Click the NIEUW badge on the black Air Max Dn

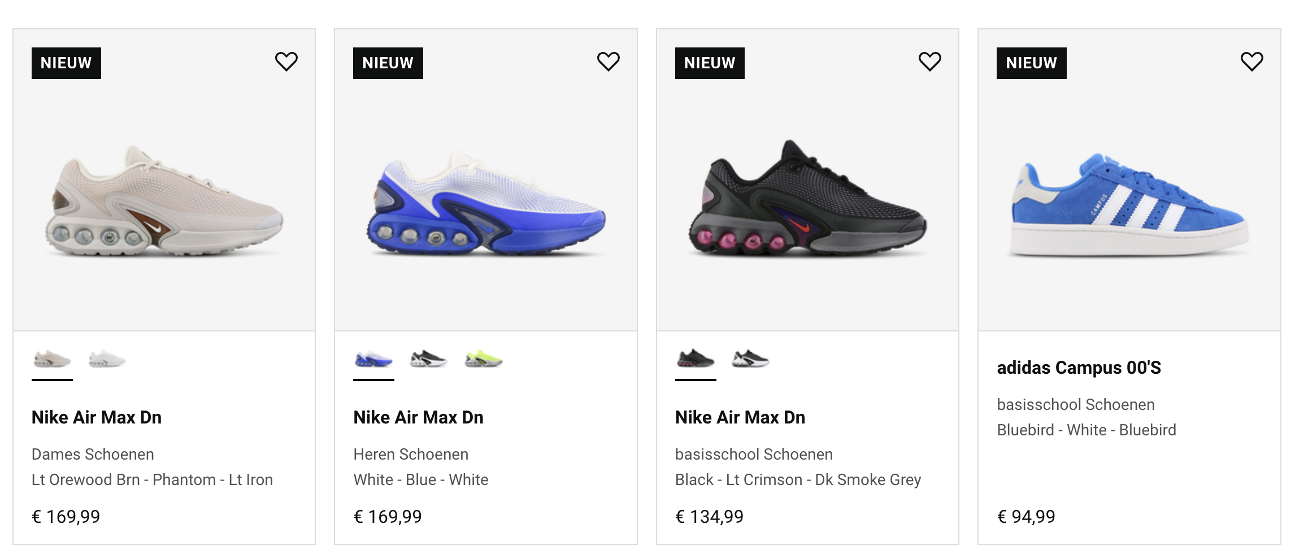click(709, 63)
